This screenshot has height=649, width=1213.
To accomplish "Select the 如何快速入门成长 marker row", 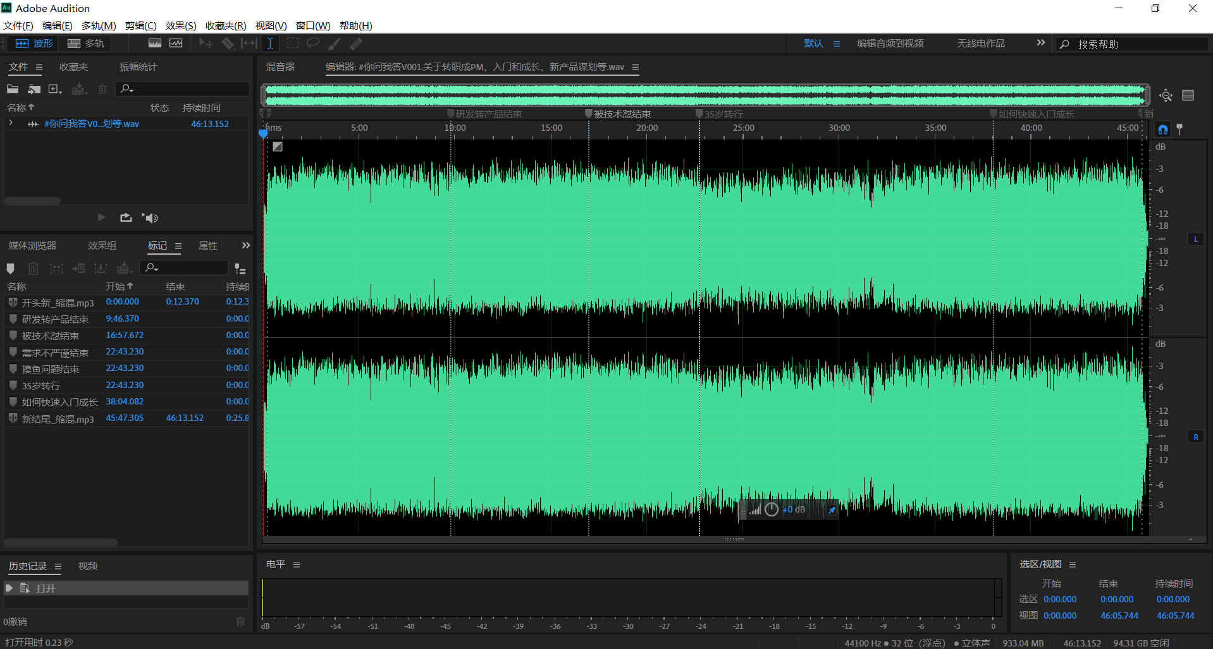I will 59,402.
